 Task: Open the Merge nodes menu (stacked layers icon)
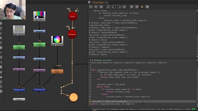(x=1, y=38)
